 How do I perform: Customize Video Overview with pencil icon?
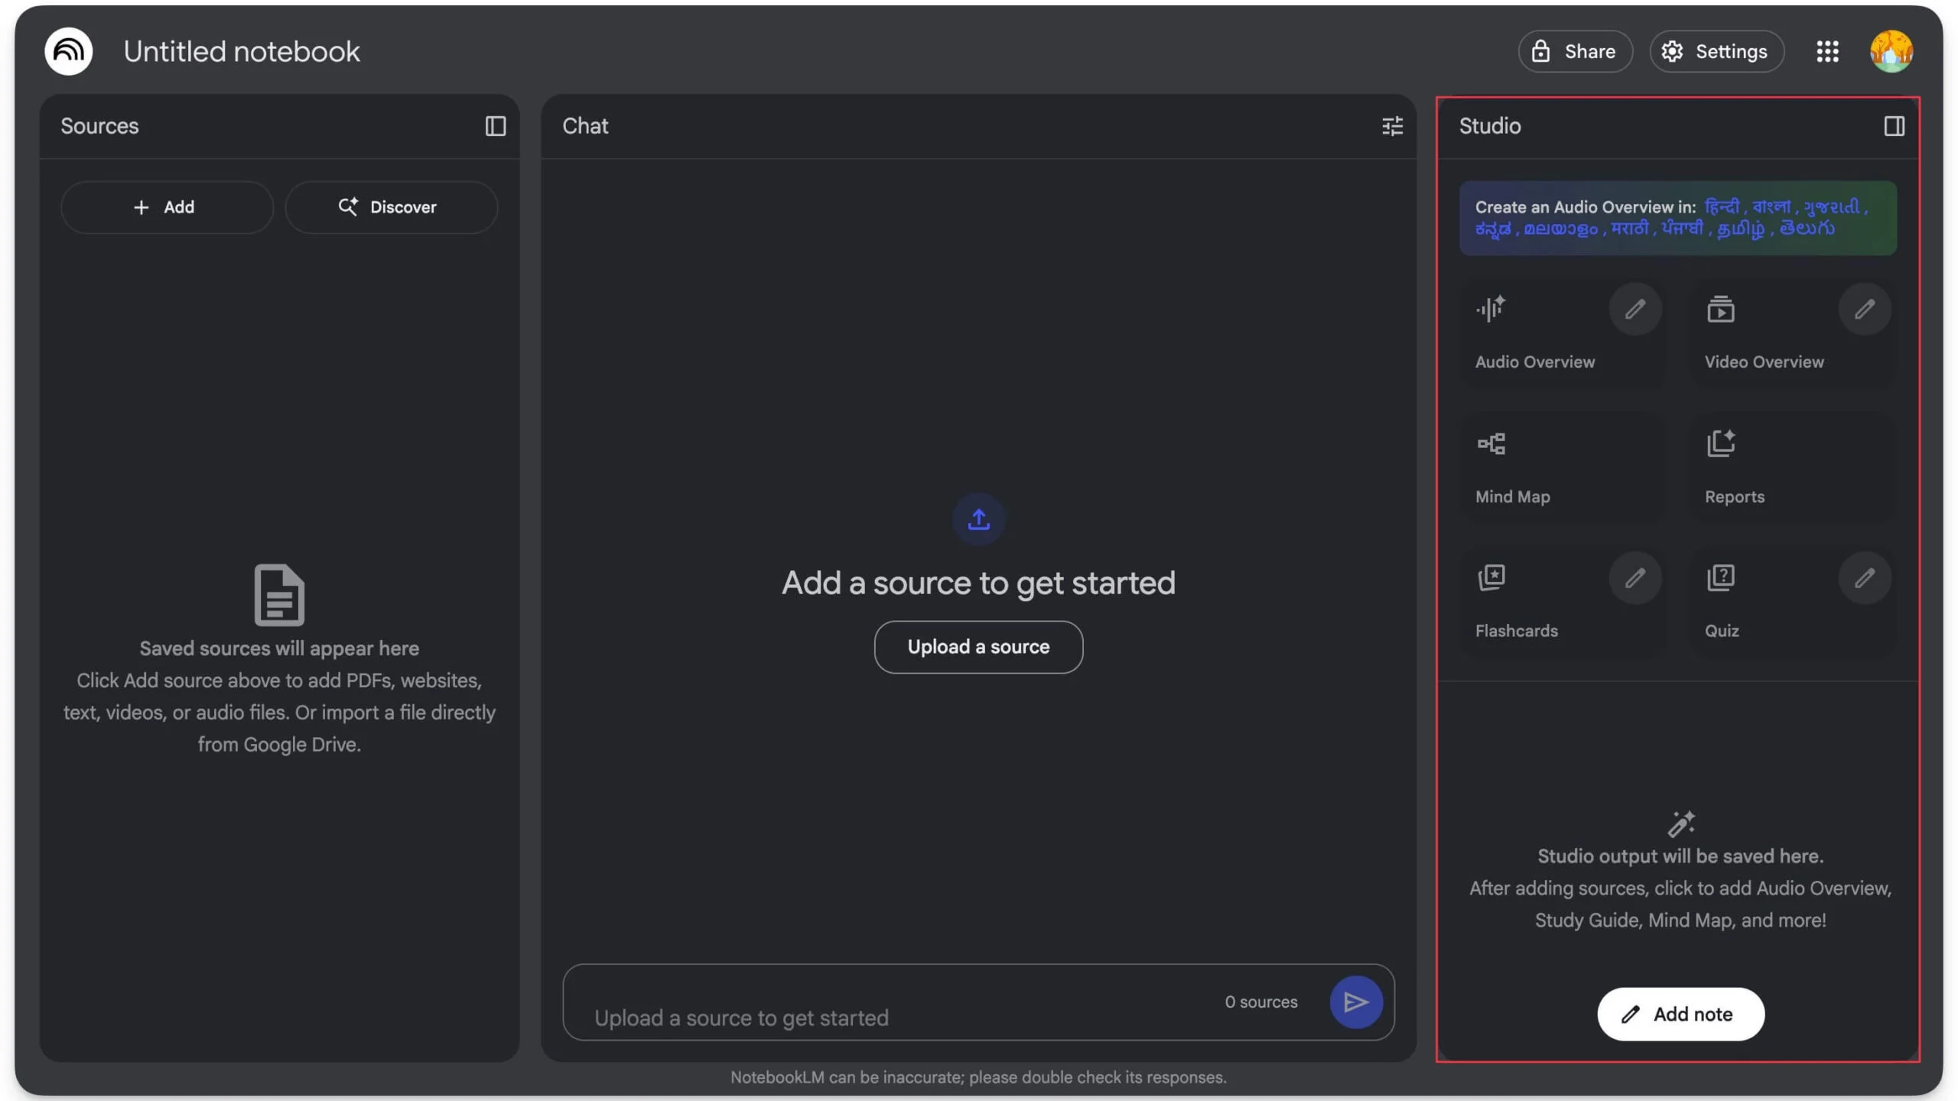point(1864,310)
